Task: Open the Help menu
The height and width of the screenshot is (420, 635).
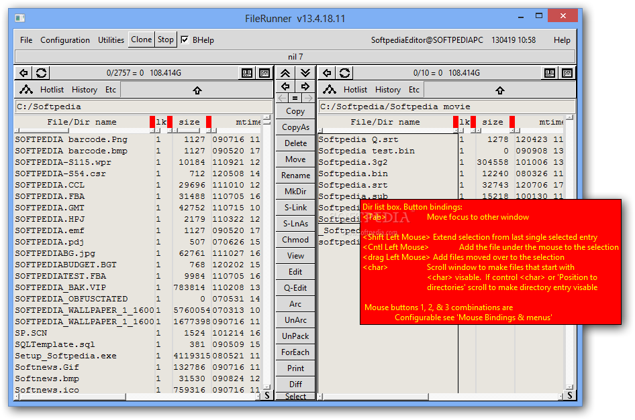Action: [x=562, y=40]
